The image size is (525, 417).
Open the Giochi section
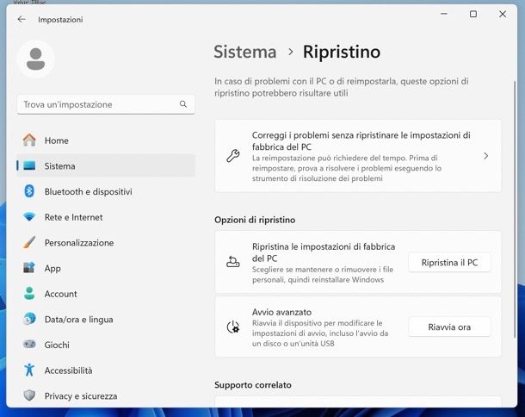tap(106, 345)
